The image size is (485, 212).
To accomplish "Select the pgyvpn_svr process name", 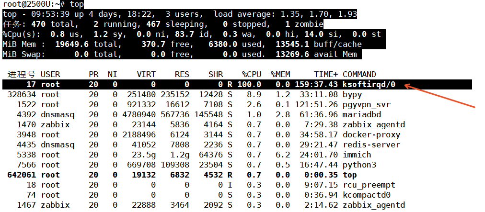I will 364,105.
